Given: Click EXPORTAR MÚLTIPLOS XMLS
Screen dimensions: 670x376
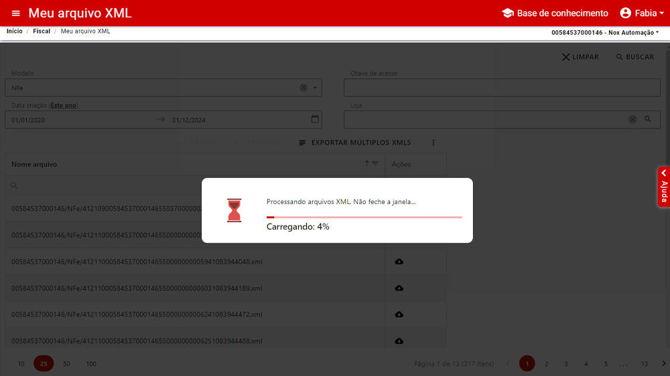Looking at the screenshot, I should (x=354, y=143).
